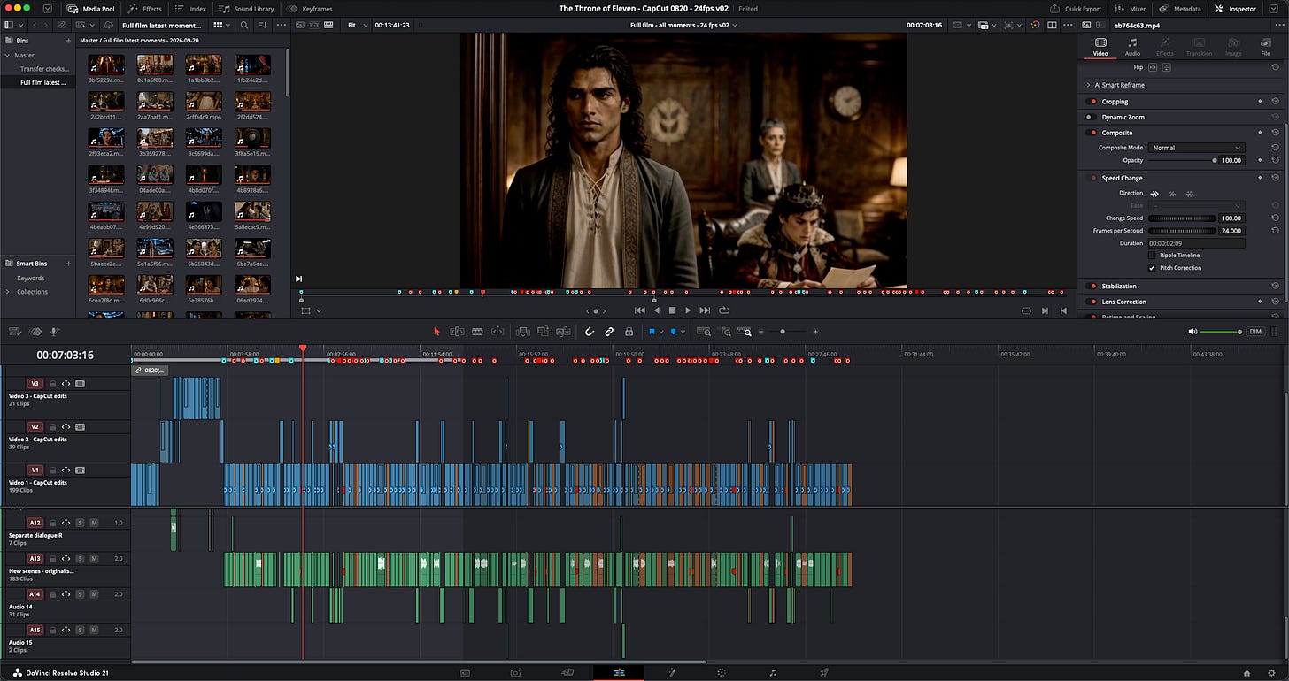Switch to the Inspector Audio tab
Screen dimensions: 1289x681
[1132, 46]
